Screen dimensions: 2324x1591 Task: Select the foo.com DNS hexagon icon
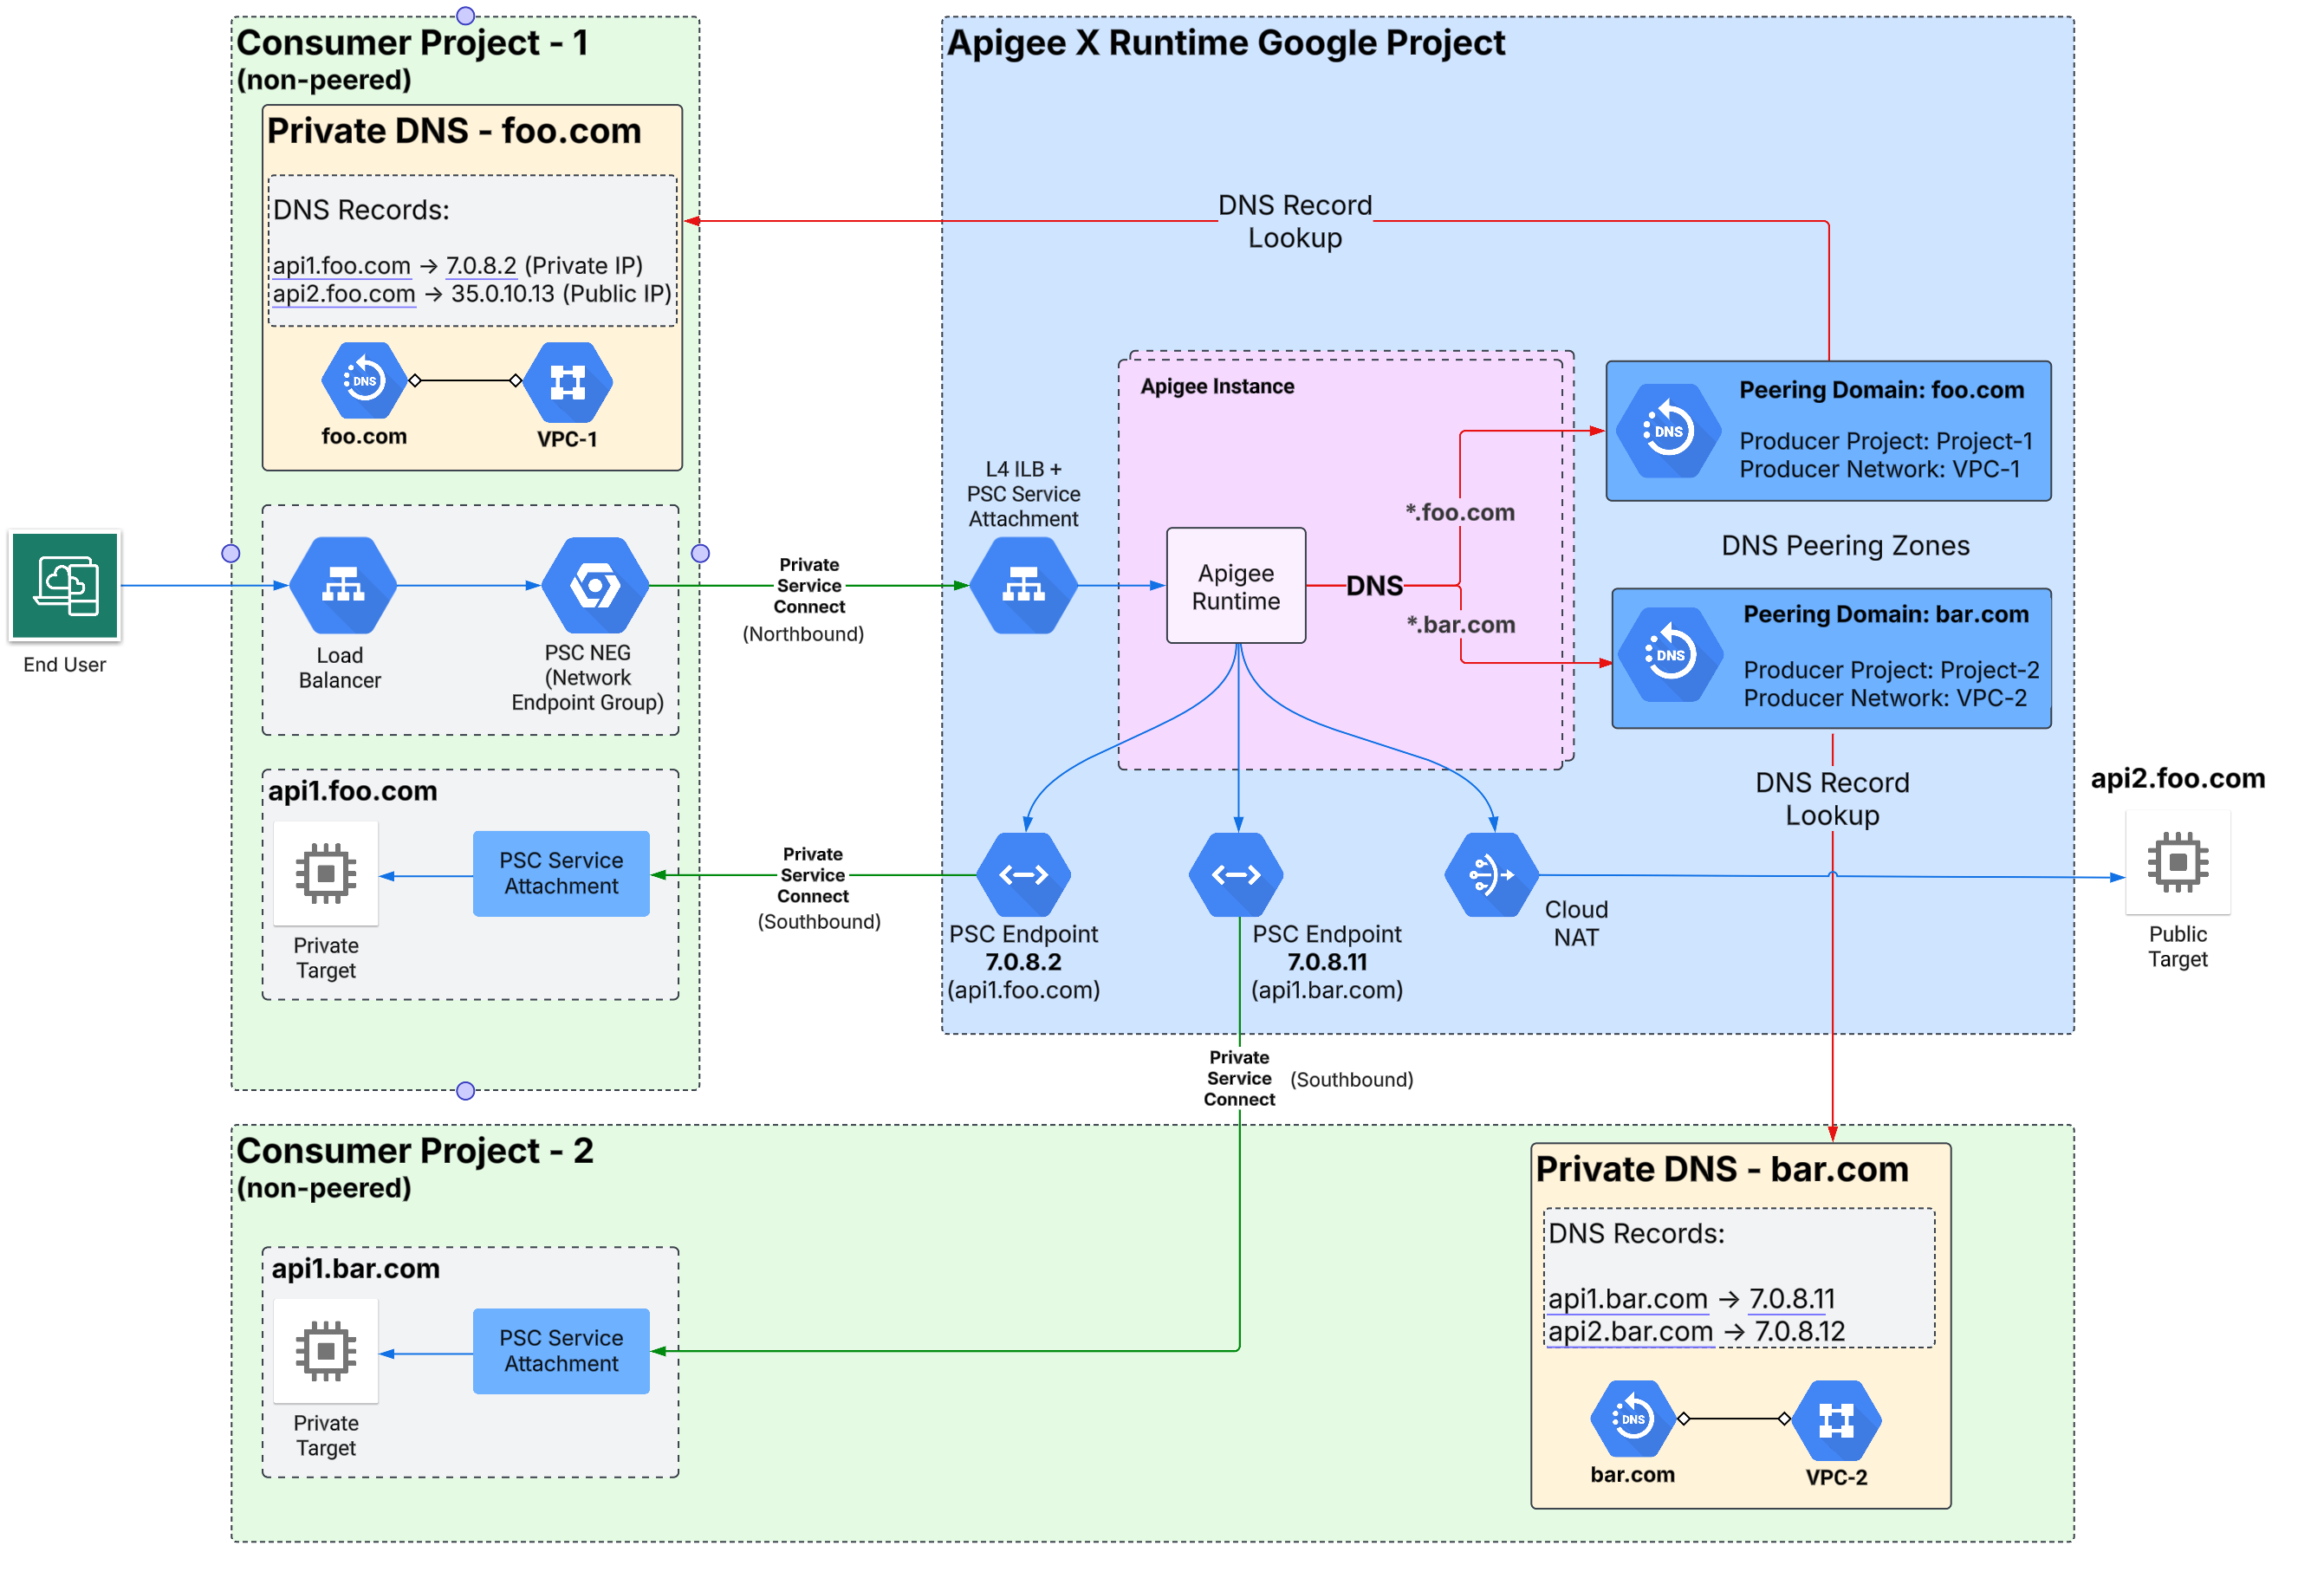[x=364, y=381]
